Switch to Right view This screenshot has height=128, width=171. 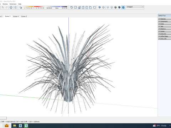tap(83, 7)
